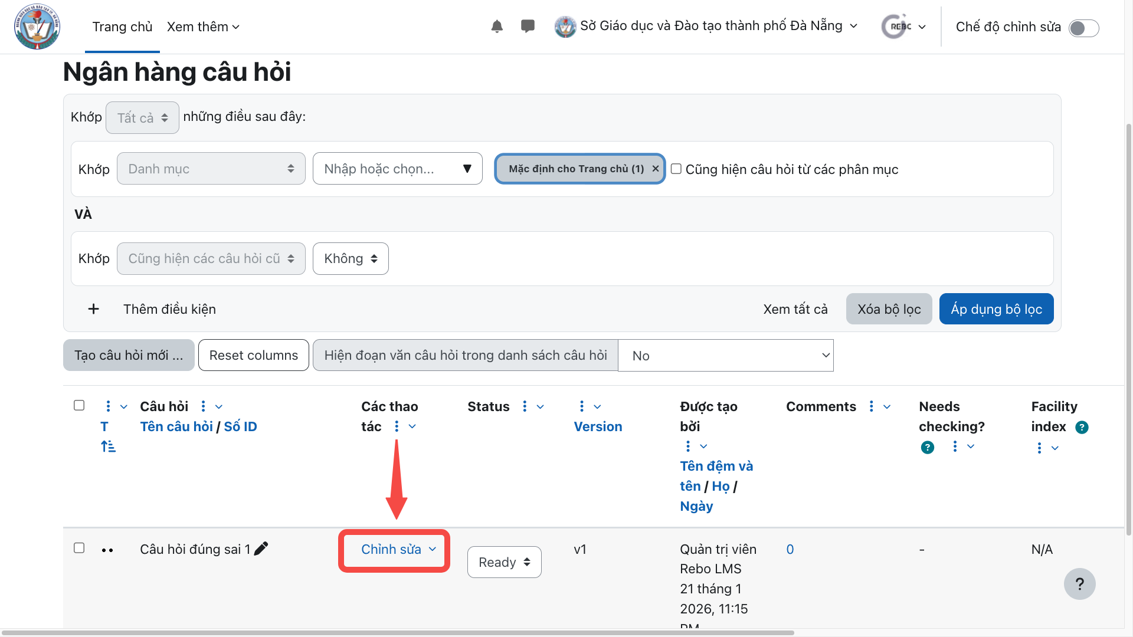Sort by Ngày link
Screen dimensions: 1133x637
click(x=696, y=506)
